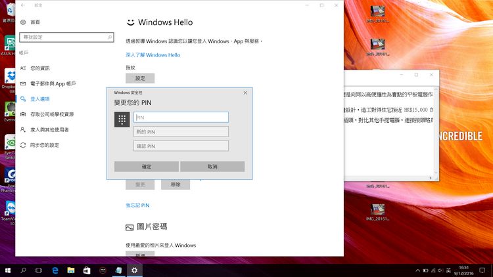This screenshot has width=493, height=277.
Task: Launch Microsoft Edge from the taskbar
Action: [x=55, y=270]
